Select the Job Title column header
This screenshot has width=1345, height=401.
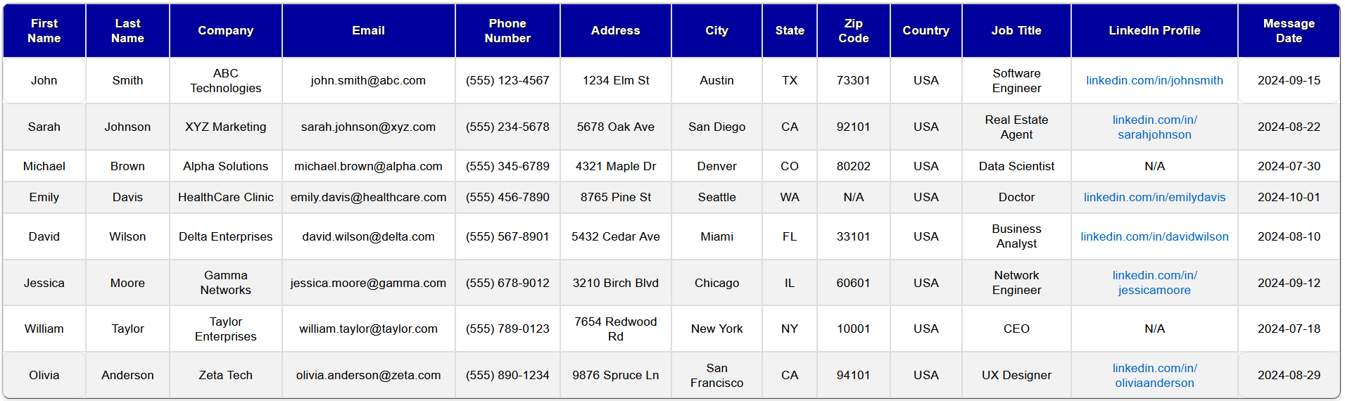point(1016,31)
